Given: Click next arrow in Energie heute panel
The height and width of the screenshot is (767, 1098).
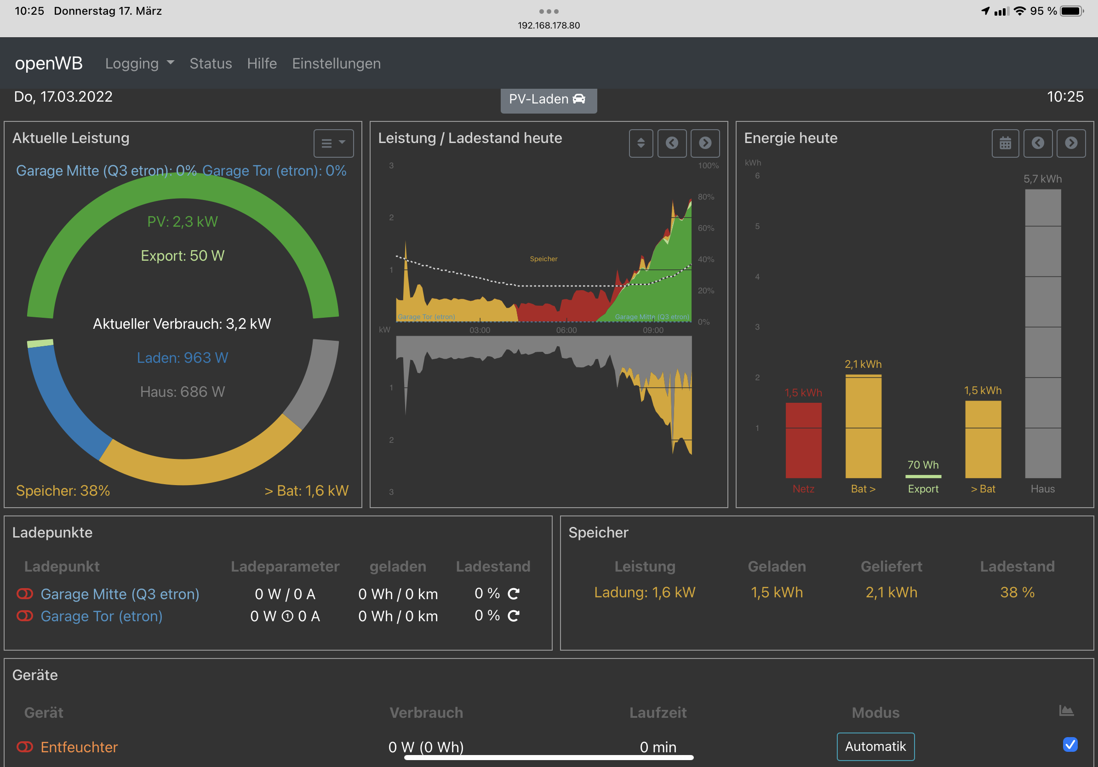Looking at the screenshot, I should [1071, 143].
